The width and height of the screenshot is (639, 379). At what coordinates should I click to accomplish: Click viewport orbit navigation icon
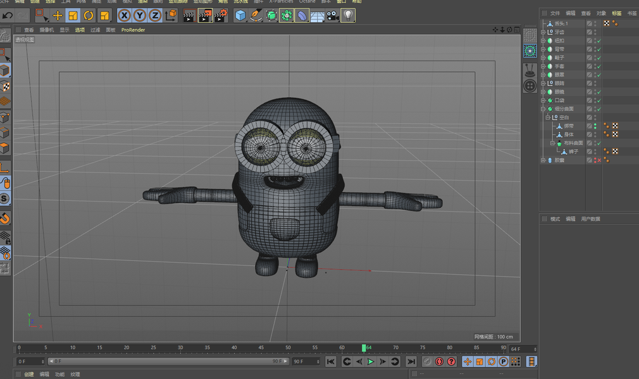(x=509, y=30)
